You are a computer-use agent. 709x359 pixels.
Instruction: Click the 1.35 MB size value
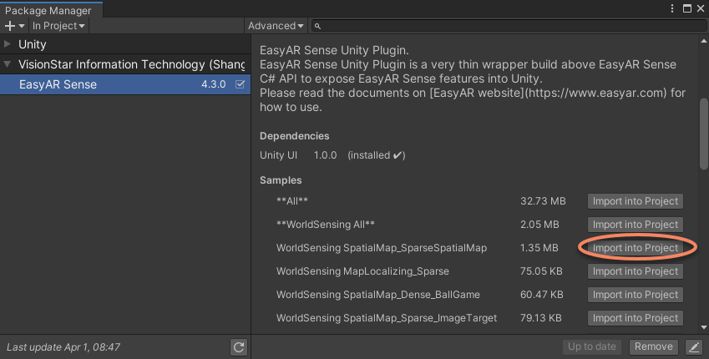539,248
